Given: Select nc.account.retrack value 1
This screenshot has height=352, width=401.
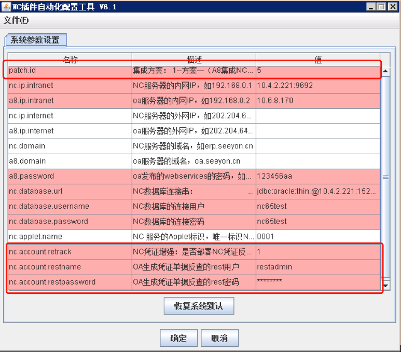Looking at the screenshot, I should coord(318,252).
